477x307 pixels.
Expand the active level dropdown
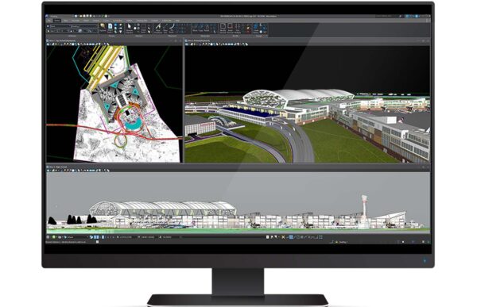(x=60, y=26)
